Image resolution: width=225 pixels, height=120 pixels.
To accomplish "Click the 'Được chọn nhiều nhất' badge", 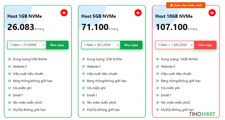I will tap(186, 5).
